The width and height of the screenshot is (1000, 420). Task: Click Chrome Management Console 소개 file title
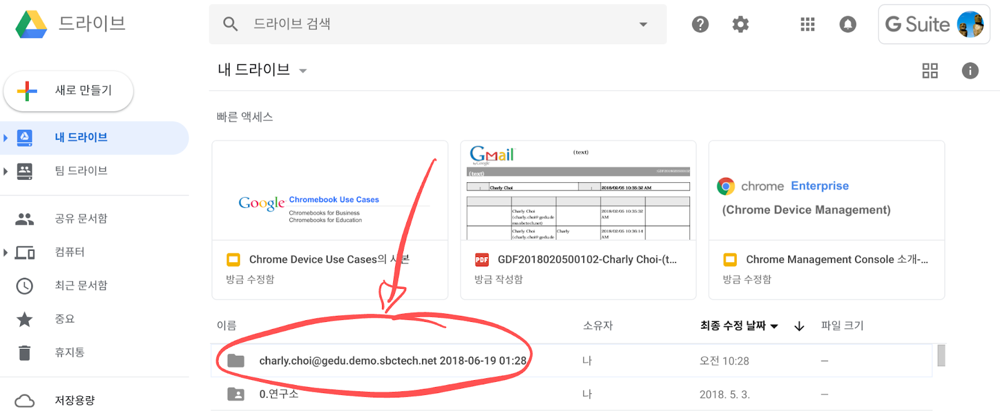(x=837, y=260)
